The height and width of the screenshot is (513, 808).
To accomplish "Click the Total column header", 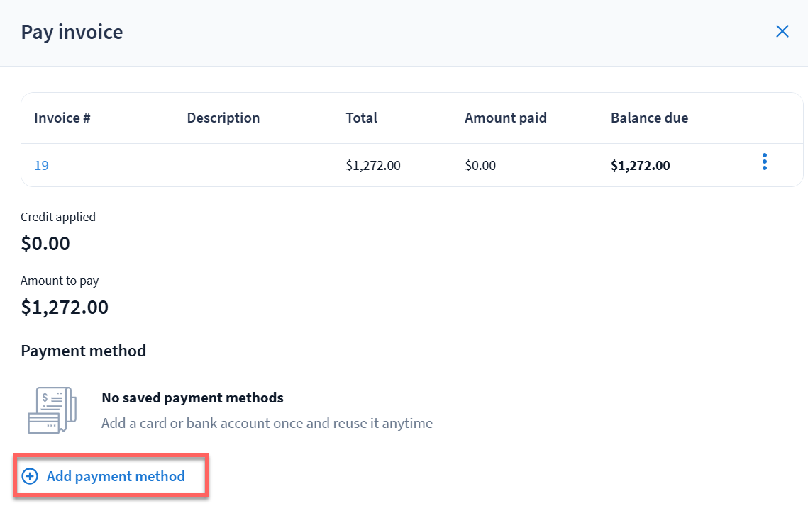I will click(x=362, y=118).
